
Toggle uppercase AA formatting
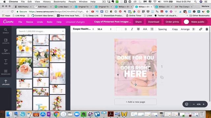click(x=145, y=29)
